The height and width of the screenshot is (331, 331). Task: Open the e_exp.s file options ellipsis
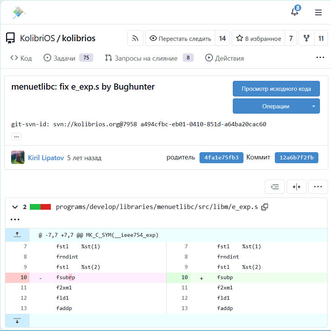coord(15,220)
